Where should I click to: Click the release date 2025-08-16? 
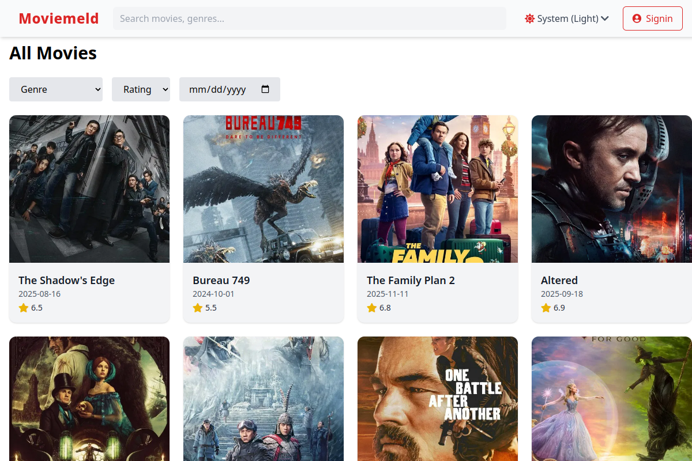click(39, 294)
